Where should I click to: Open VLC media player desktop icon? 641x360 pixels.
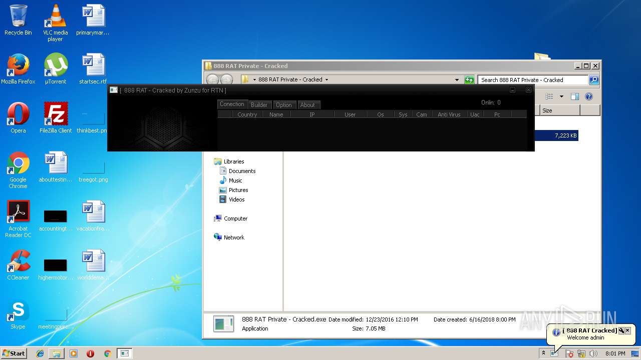55,23
